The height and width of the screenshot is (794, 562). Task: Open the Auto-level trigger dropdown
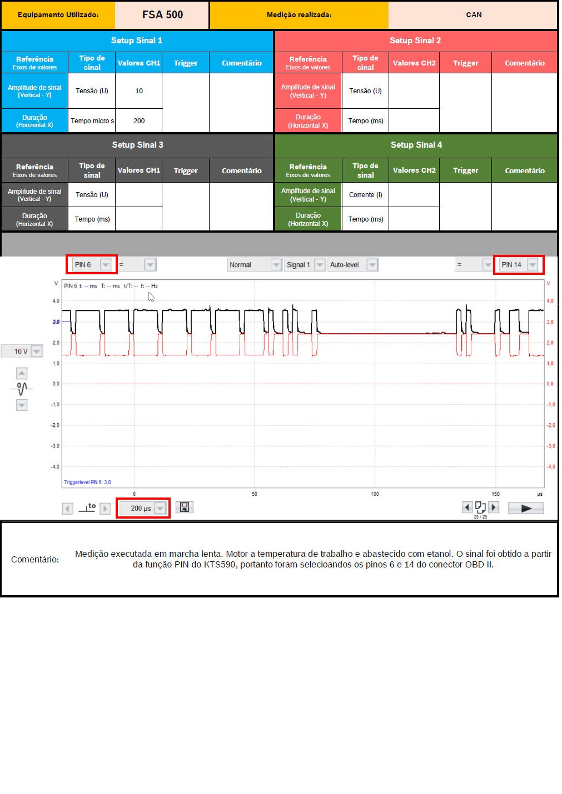pos(372,265)
